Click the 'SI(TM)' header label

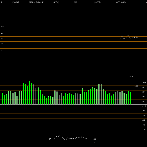(x=56, y=2)
